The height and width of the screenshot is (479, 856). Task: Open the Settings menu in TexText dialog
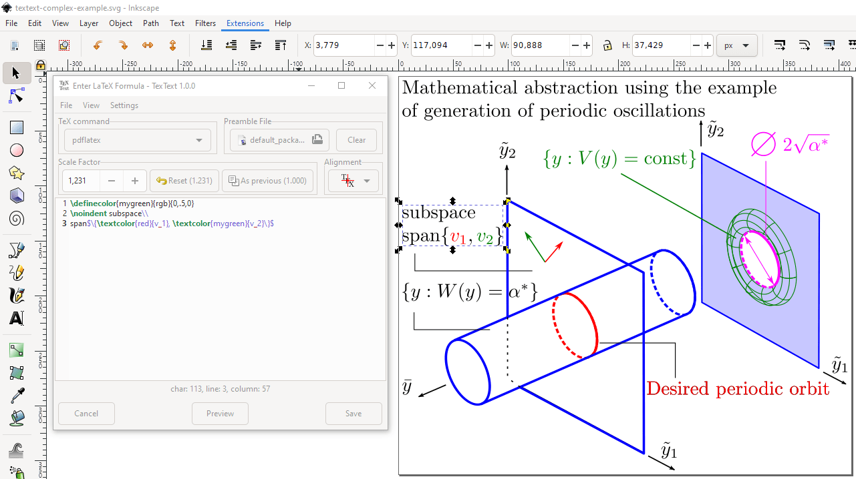click(124, 105)
